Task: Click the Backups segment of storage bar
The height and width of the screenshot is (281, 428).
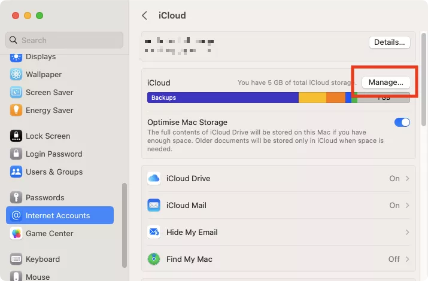Action: tap(222, 97)
